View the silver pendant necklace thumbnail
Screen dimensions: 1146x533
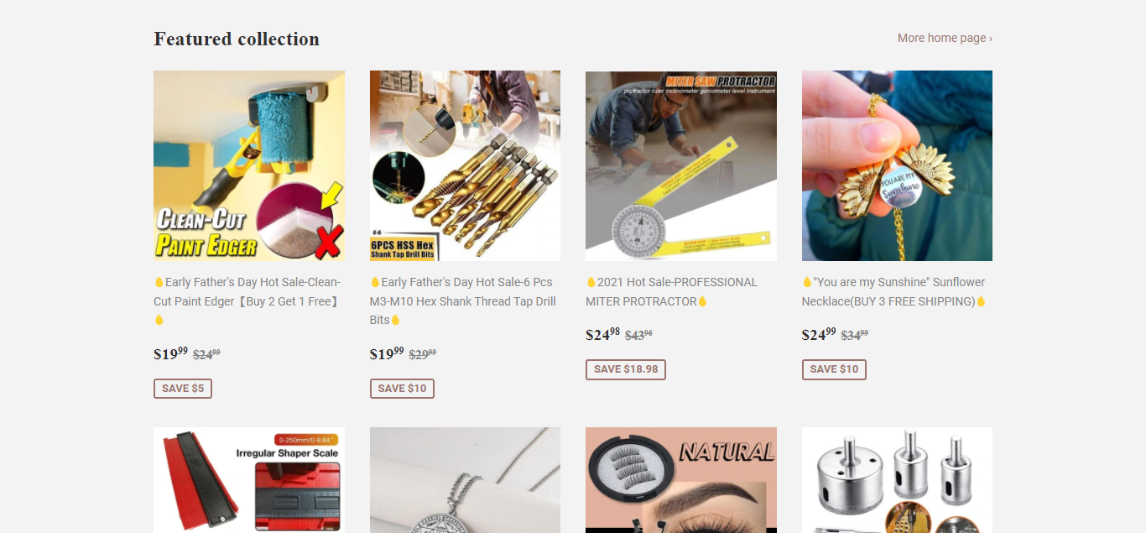pyautogui.click(x=465, y=480)
